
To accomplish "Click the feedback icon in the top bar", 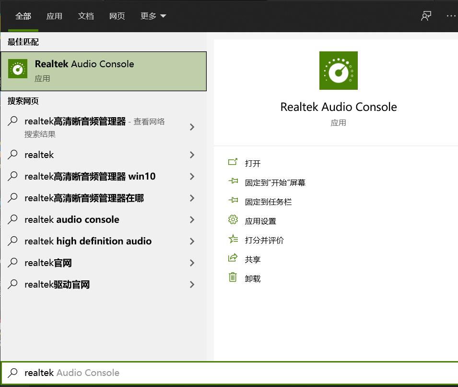I will pos(426,15).
